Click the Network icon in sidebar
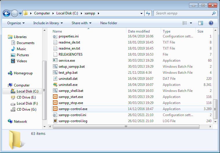Image resolution: width=220 pixels, height=153 pixels. coord(10,121)
